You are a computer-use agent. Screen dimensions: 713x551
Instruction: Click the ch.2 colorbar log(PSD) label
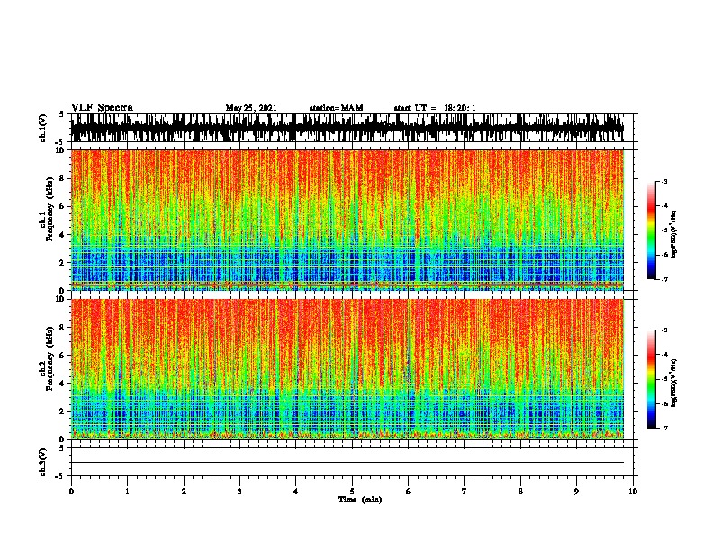pyautogui.click(x=674, y=383)
